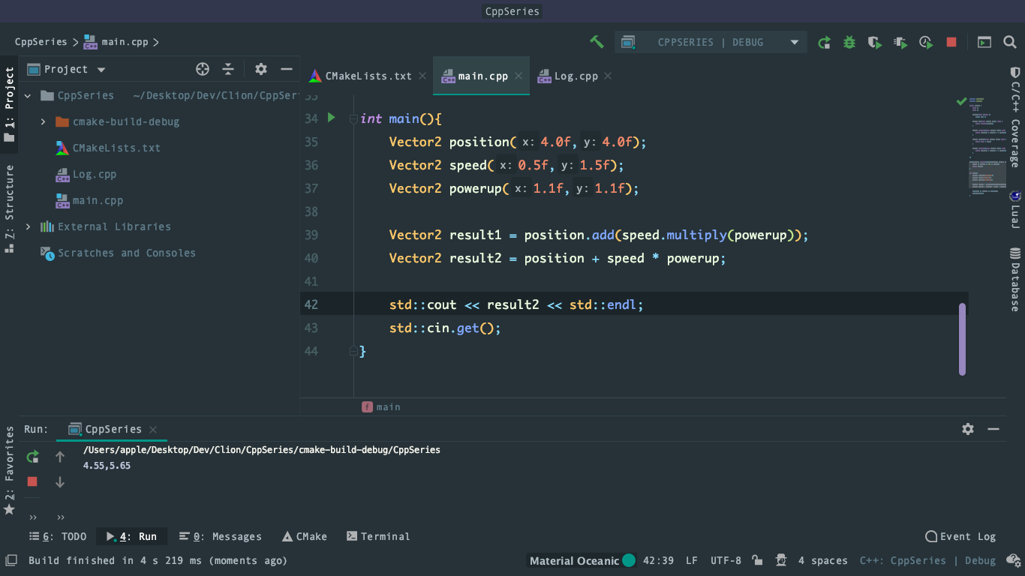
Task: Select main.cpp in project tree
Action: pyautogui.click(x=98, y=200)
